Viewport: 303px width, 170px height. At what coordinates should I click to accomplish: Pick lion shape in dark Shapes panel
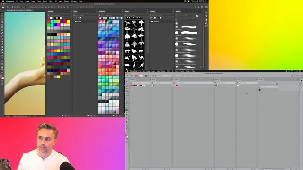(x=134, y=51)
